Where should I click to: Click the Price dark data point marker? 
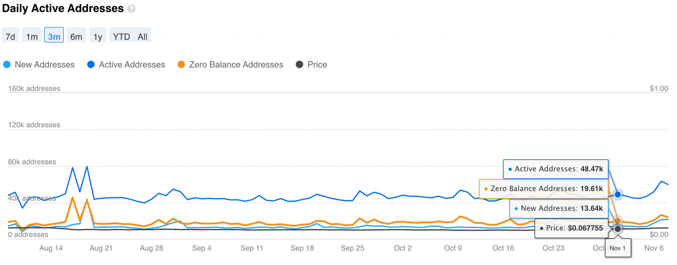tap(618, 229)
